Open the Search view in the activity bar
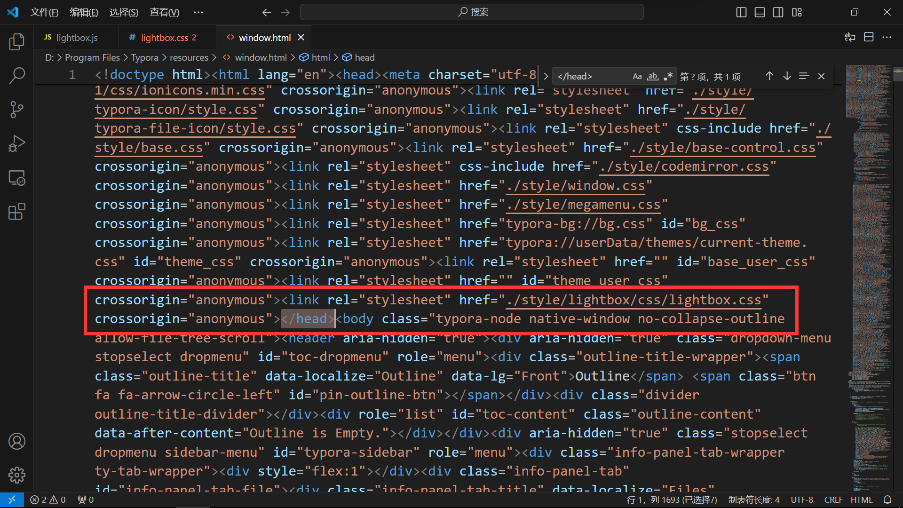903x508 pixels. (17, 75)
